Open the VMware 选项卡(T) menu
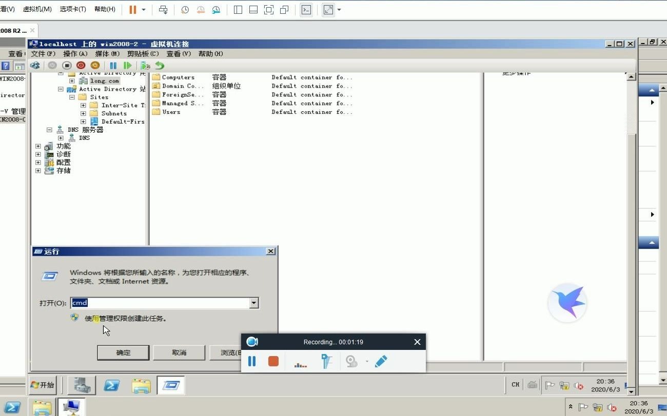The image size is (667, 416). click(73, 9)
